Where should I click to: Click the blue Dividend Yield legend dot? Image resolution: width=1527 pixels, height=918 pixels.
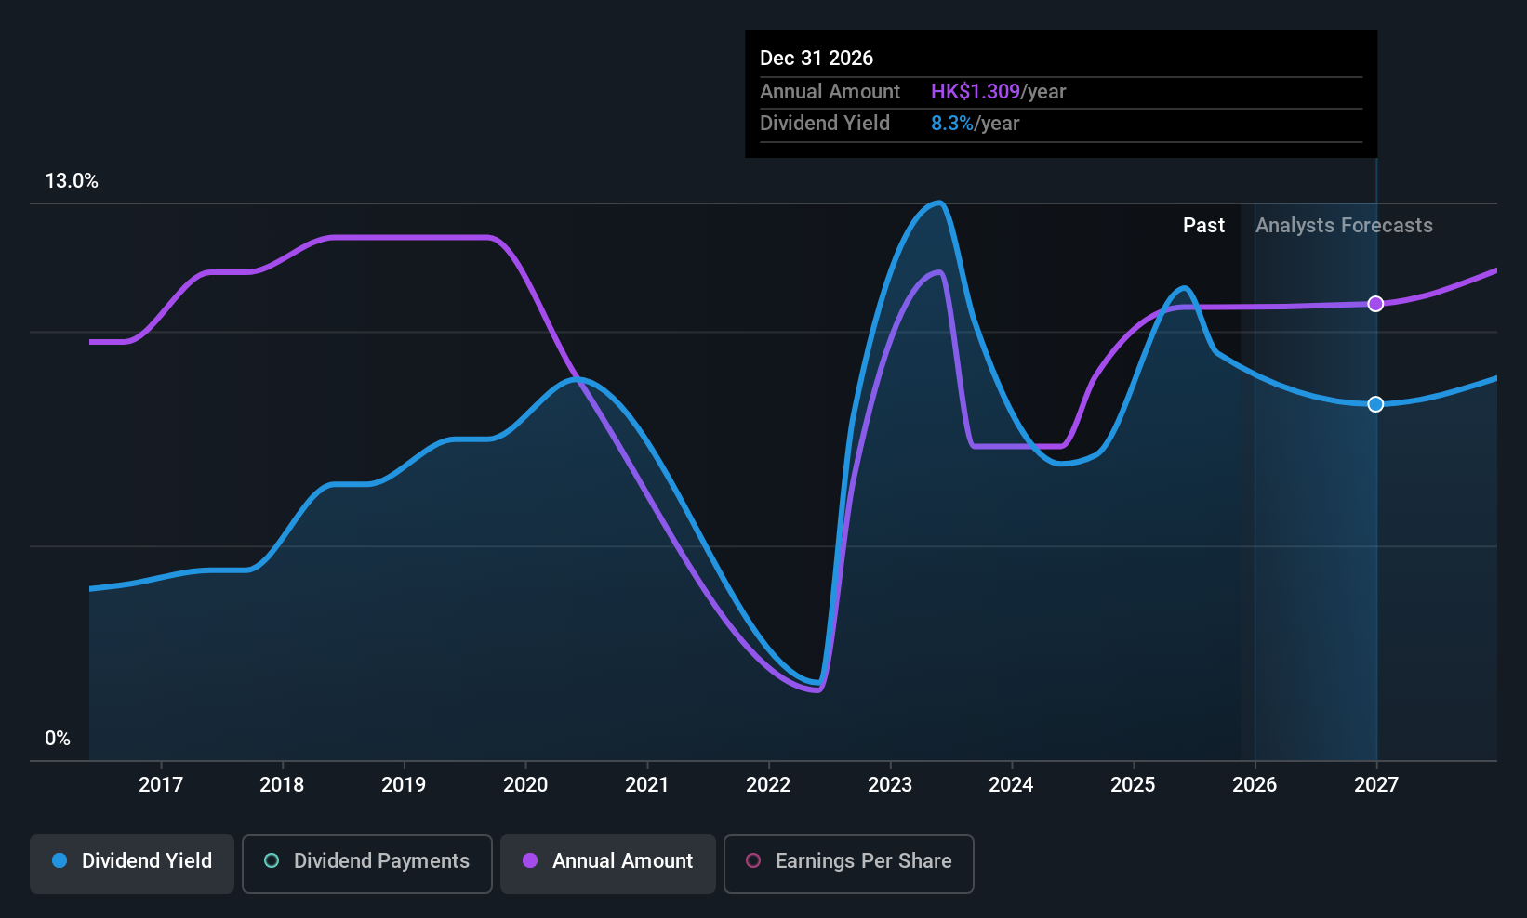point(60,861)
